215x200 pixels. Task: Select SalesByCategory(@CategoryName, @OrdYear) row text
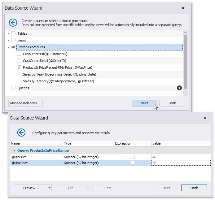[x=59, y=81]
